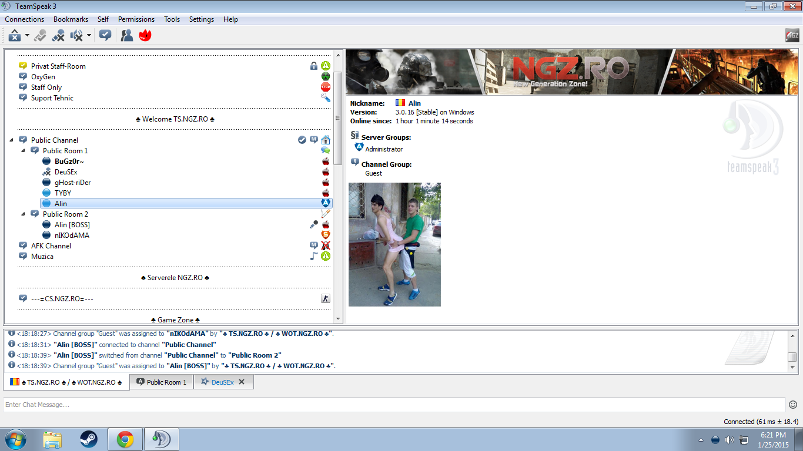
Task: Open the dropdown arrow beside disconnect icon
Action: [x=27, y=36]
